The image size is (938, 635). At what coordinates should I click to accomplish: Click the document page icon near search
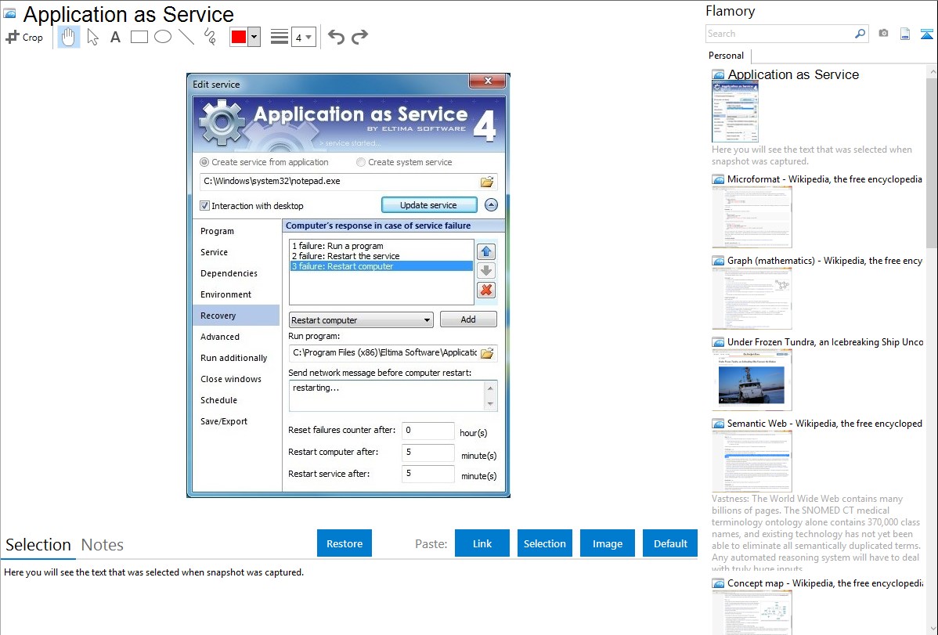pyautogui.click(x=905, y=34)
